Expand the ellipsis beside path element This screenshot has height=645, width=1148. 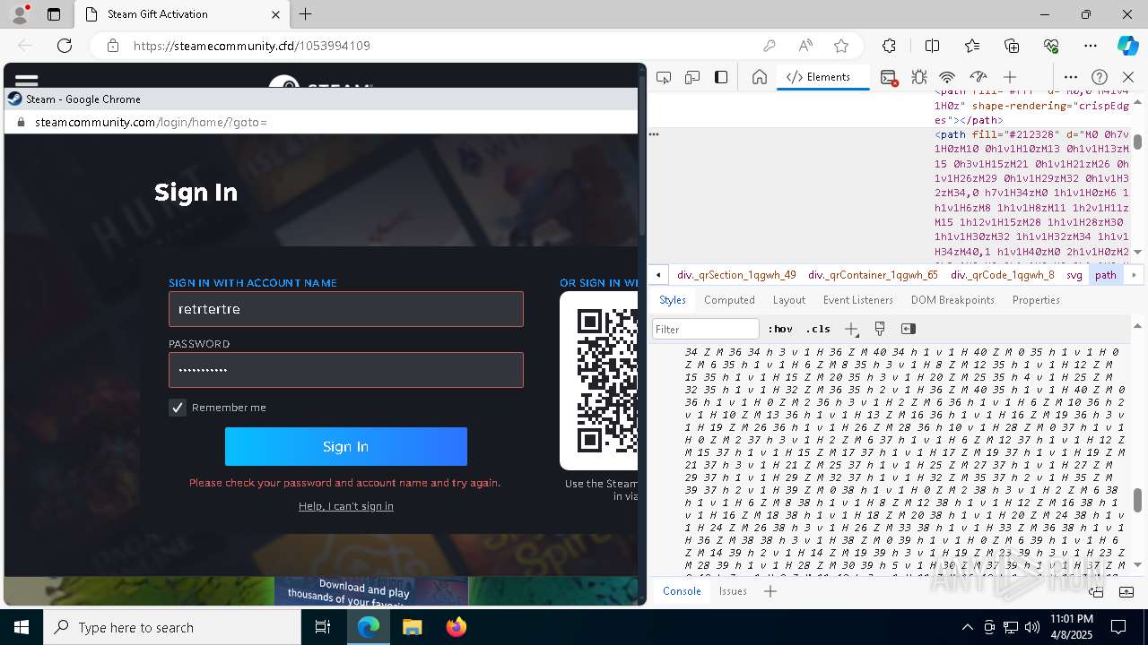pyautogui.click(x=654, y=134)
